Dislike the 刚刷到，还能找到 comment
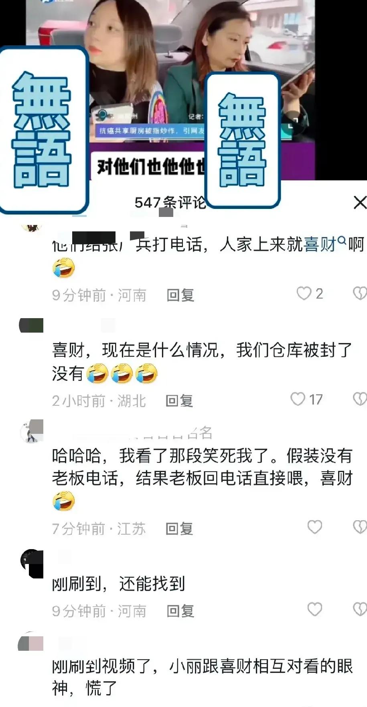Image resolution: width=367 pixels, height=707 pixels. point(360,609)
